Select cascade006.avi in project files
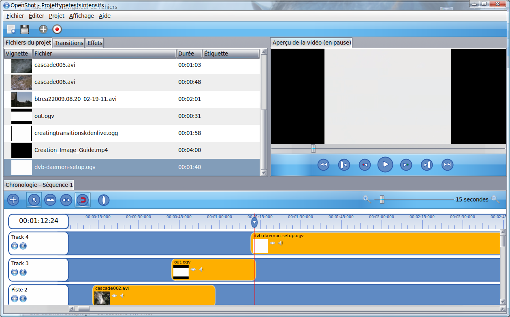This screenshot has height=317, width=510. point(132,82)
